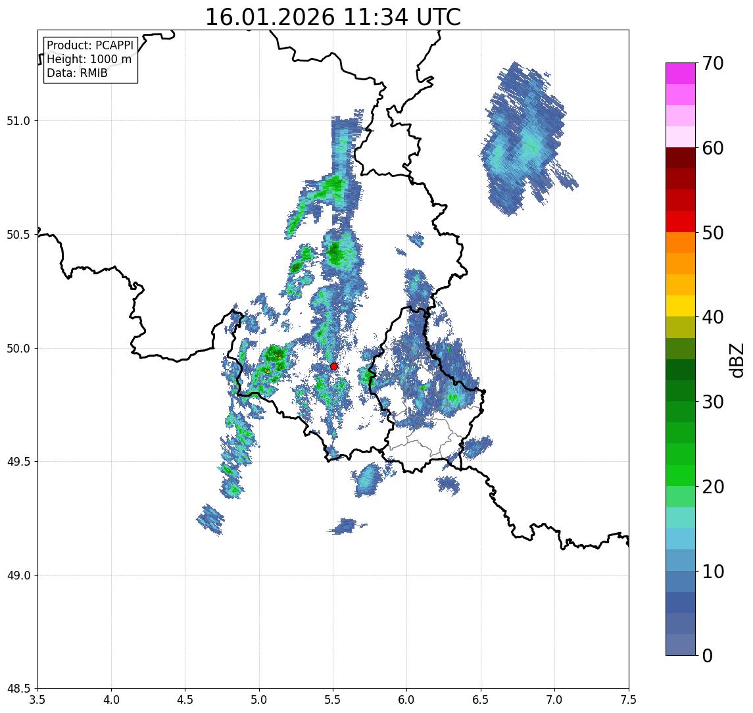Click the magenta top segment of colorbar

(681, 74)
